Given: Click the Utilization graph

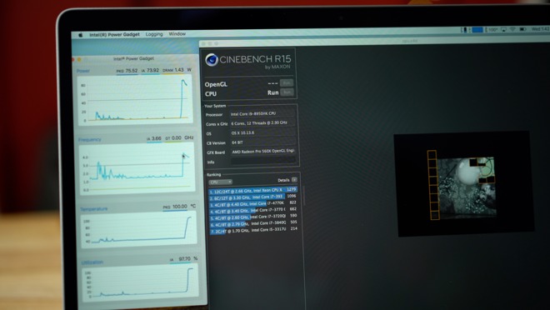Looking at the screenshot, I should [x=140, y=282].
